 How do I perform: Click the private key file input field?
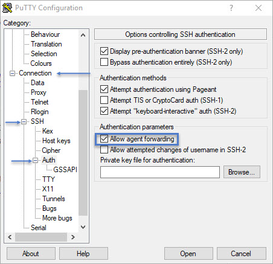click(x=160, y=172)
